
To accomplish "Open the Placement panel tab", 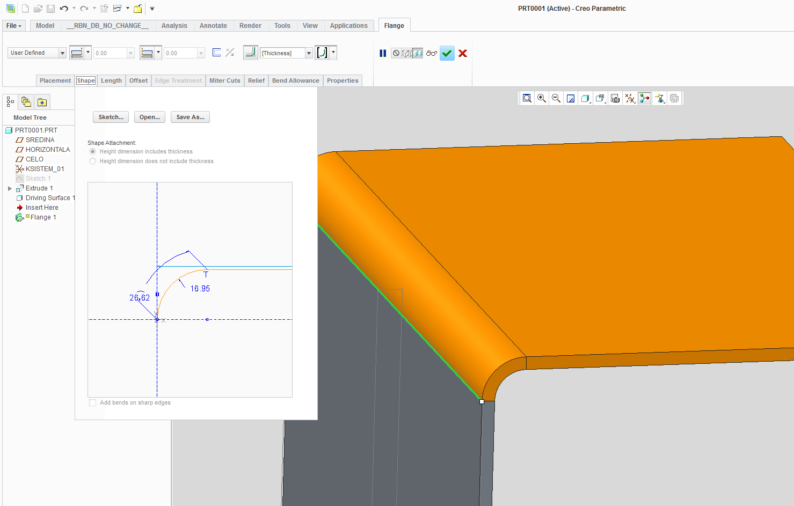I will [x=55, y=80].
